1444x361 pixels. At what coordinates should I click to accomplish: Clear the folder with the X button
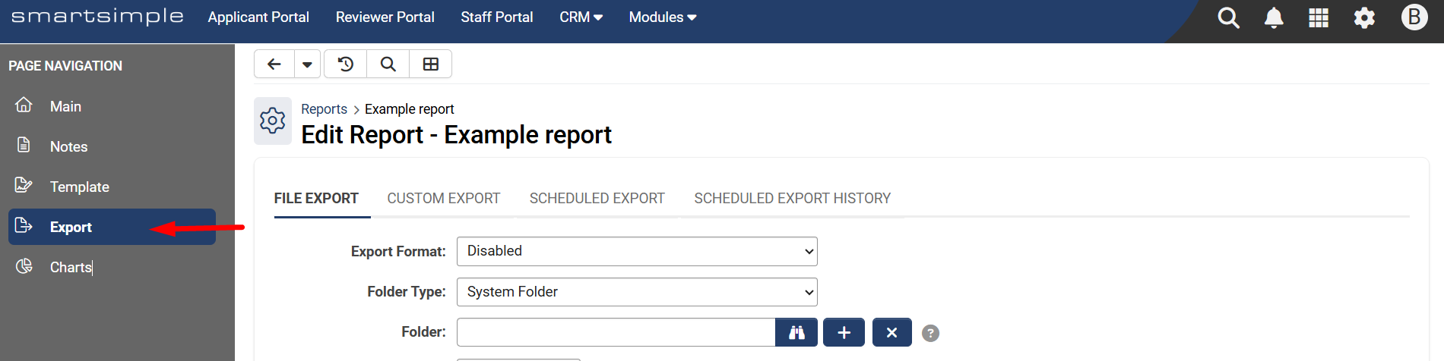(892, 332)
